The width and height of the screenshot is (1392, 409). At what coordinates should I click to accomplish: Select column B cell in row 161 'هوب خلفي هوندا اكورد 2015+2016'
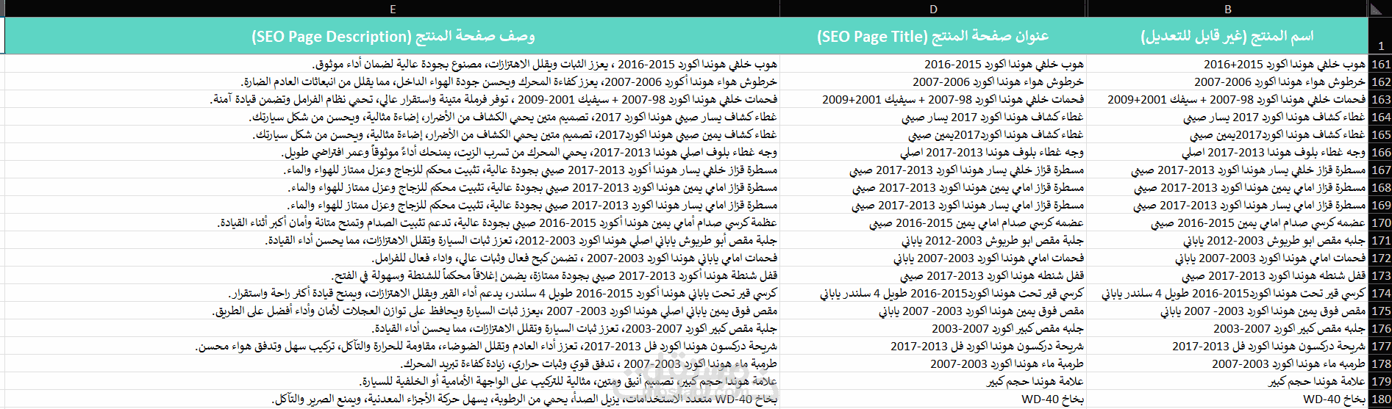(1227, 64)
